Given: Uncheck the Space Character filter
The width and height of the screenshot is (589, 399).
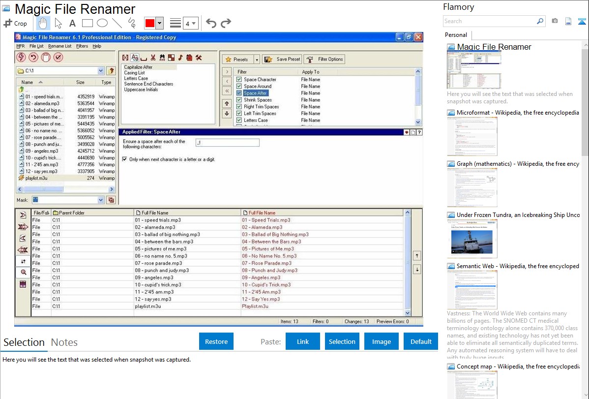Looking at the screenshot, I should point(239,79).
